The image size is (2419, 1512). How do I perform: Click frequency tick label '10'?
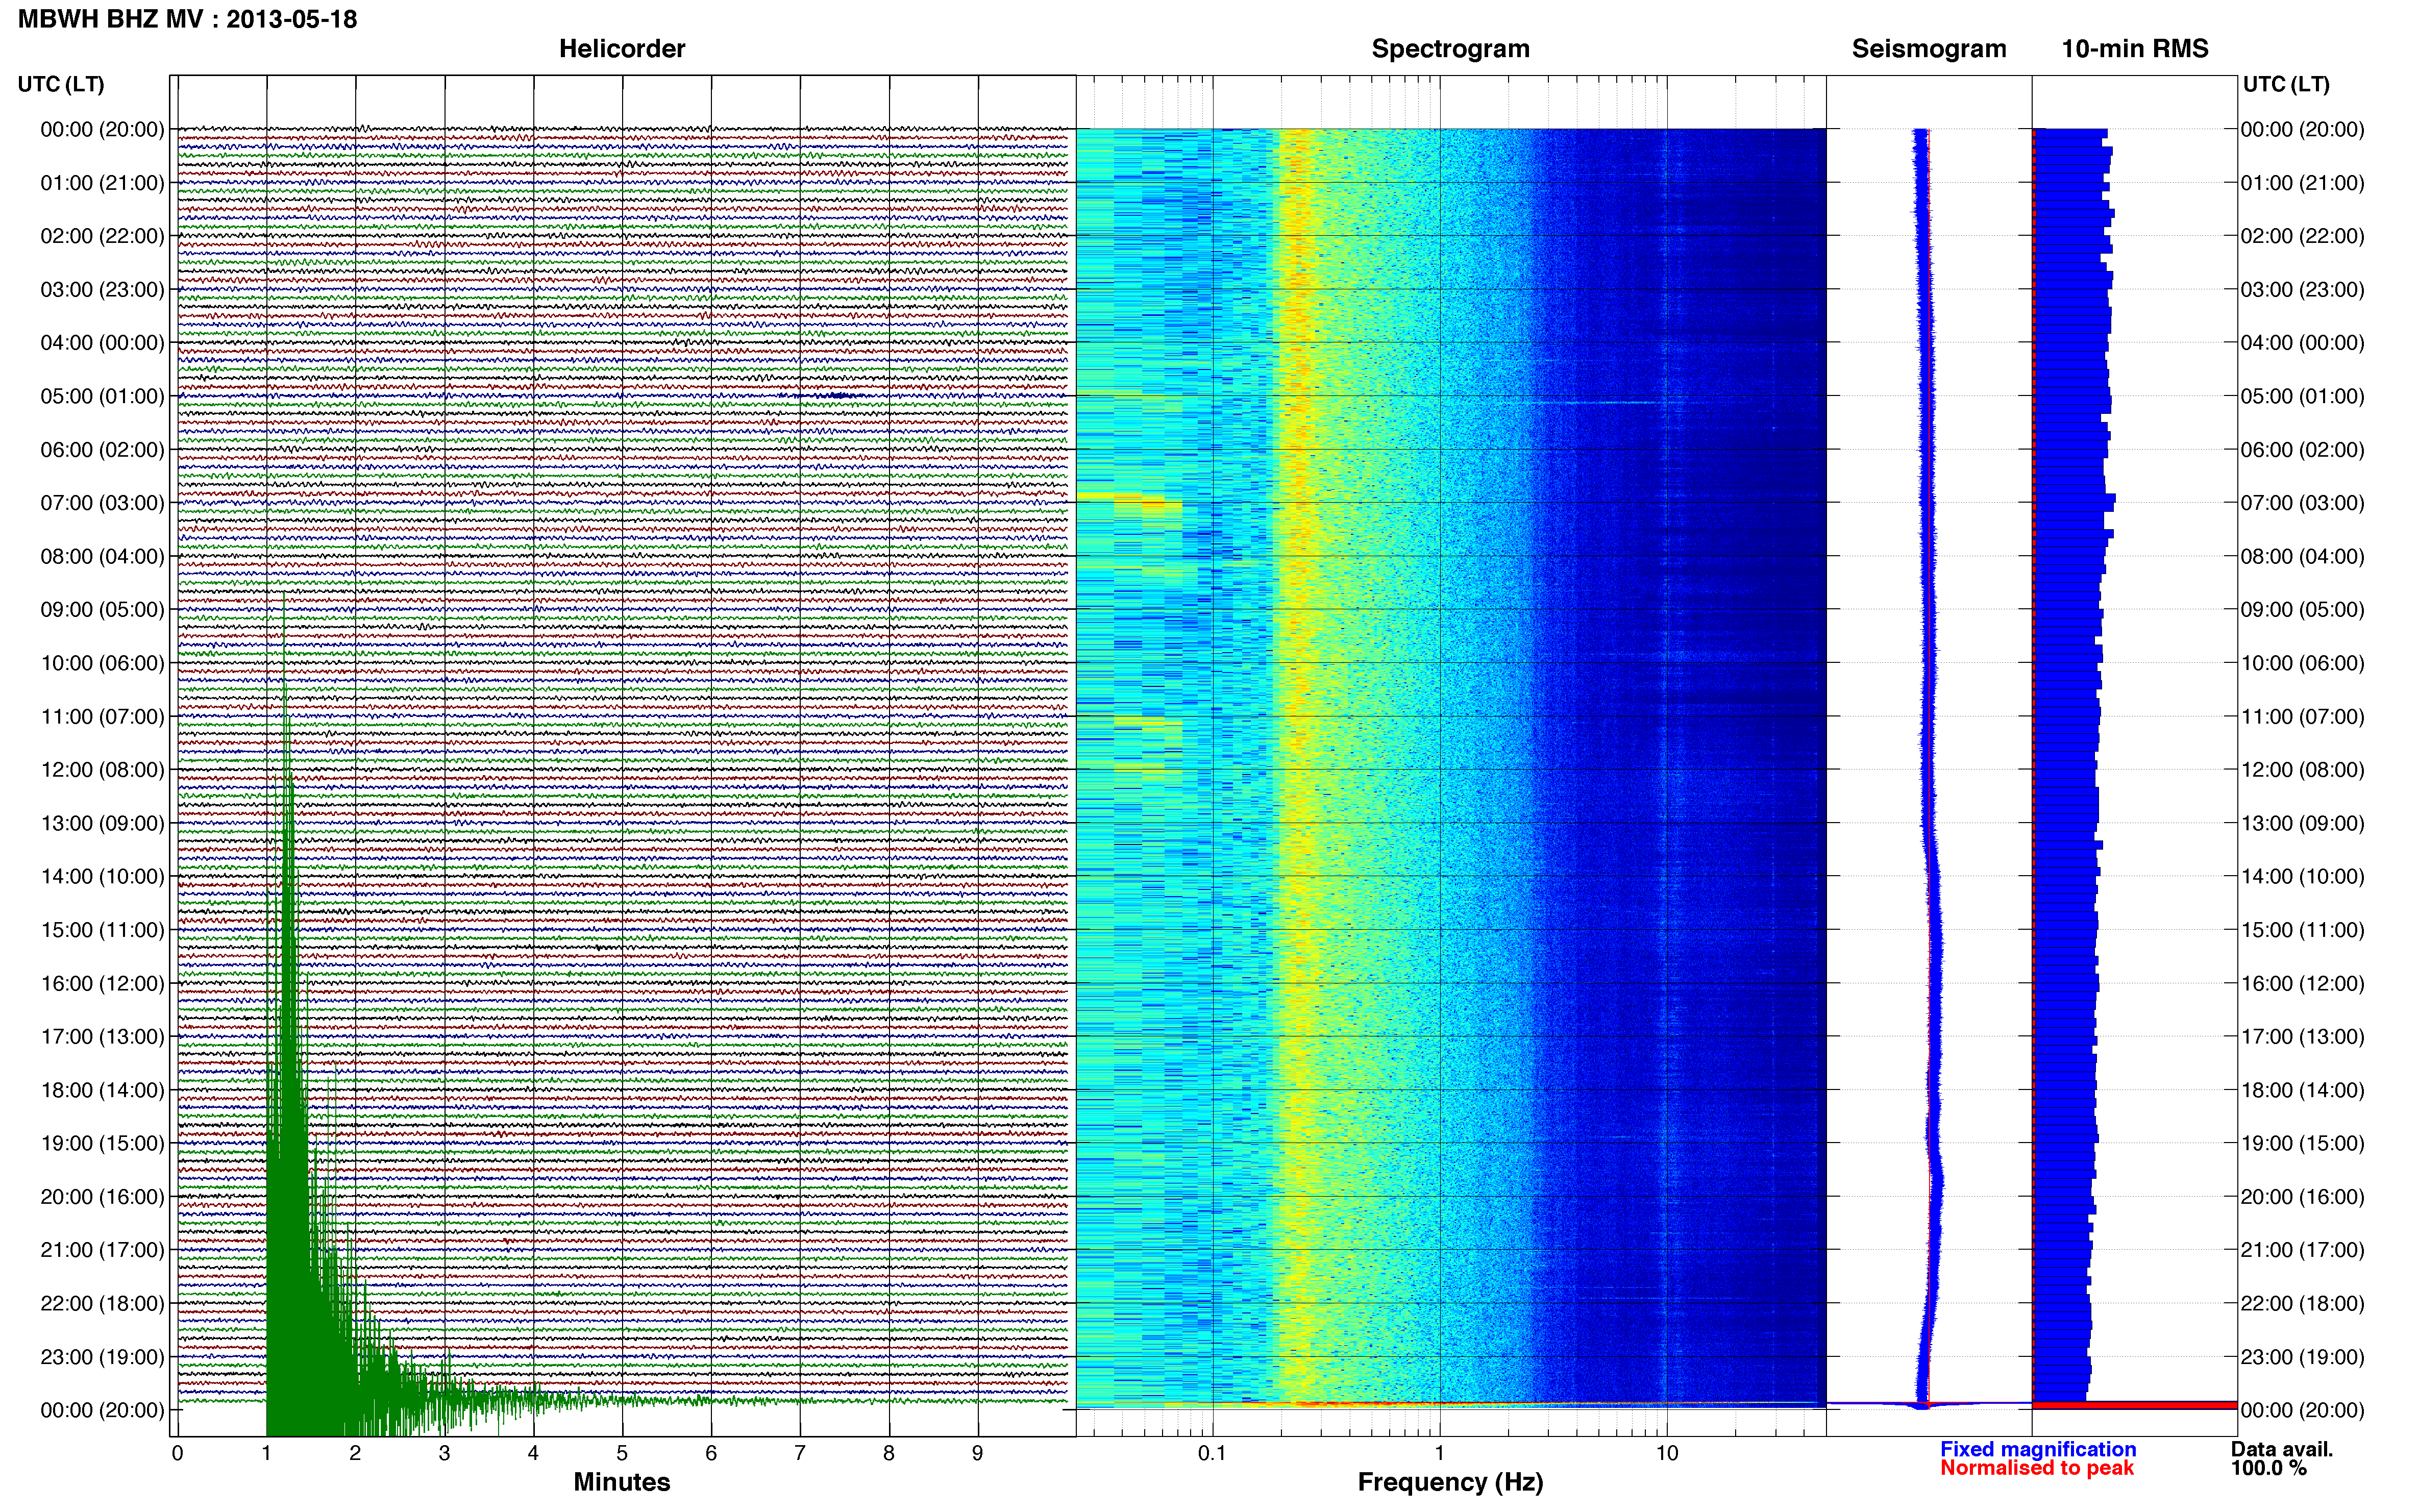pyautogui.click(x=1667, y=1454)
